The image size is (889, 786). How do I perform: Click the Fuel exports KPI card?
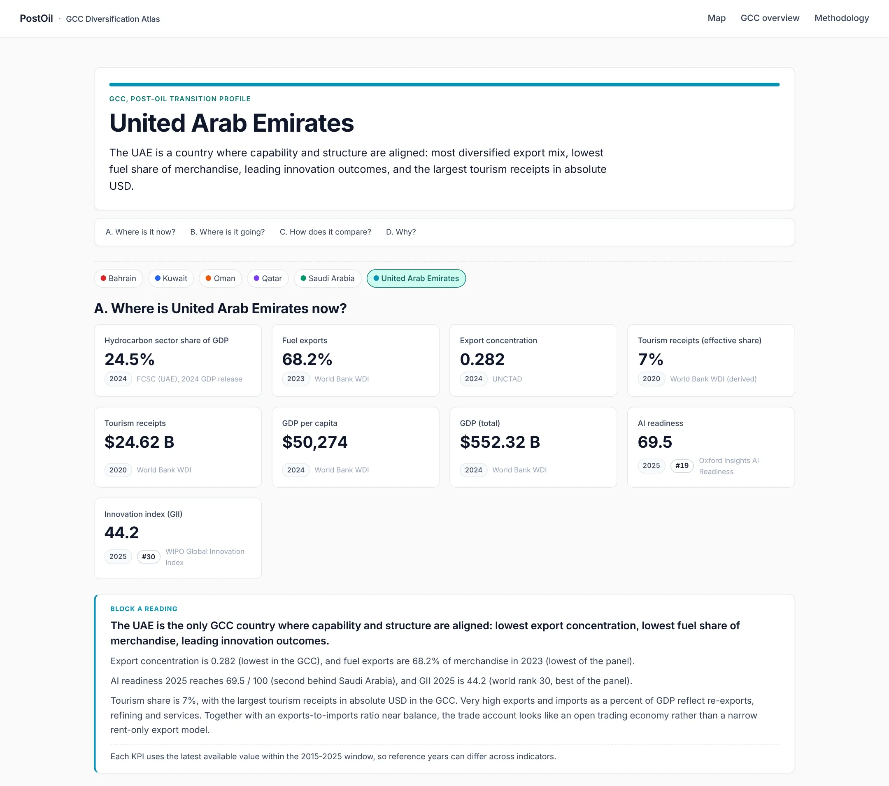coord(355,360)
